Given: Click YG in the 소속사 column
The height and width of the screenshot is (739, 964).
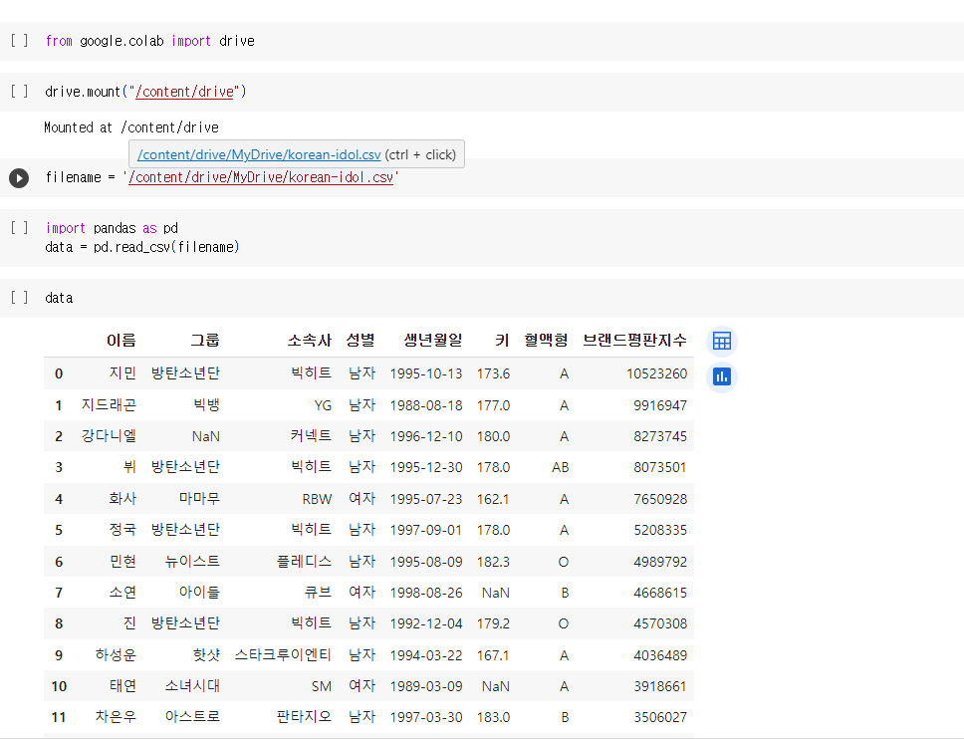Looking at the screenshot, I should click(323, 405).
